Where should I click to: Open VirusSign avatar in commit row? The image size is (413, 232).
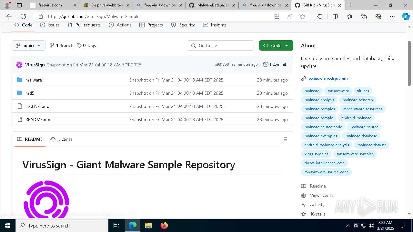[x=19, y=65]
